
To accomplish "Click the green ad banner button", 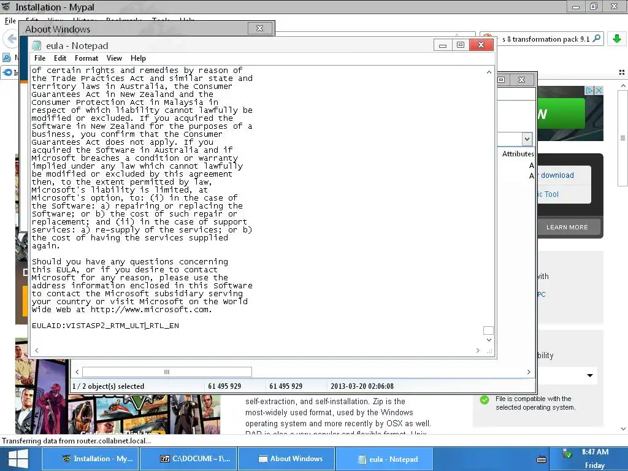I will pos(561,113).
